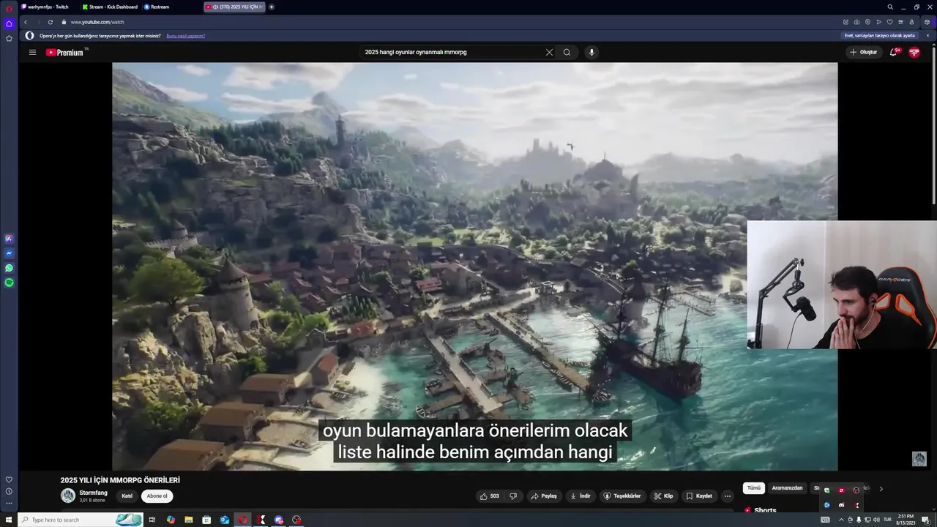Like the video with 503 likes
Viewport: 937px width, 527px height.
click(x=490, y=496)
